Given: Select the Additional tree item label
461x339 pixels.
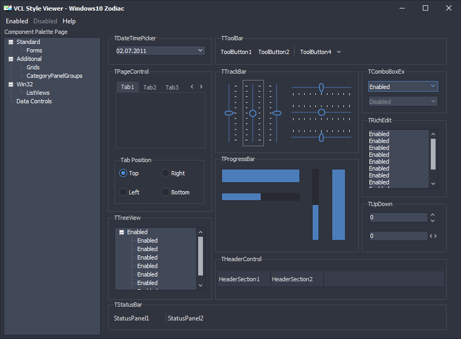Looking at the screenshot, I should pyautogui.click(x=29, y=59).
